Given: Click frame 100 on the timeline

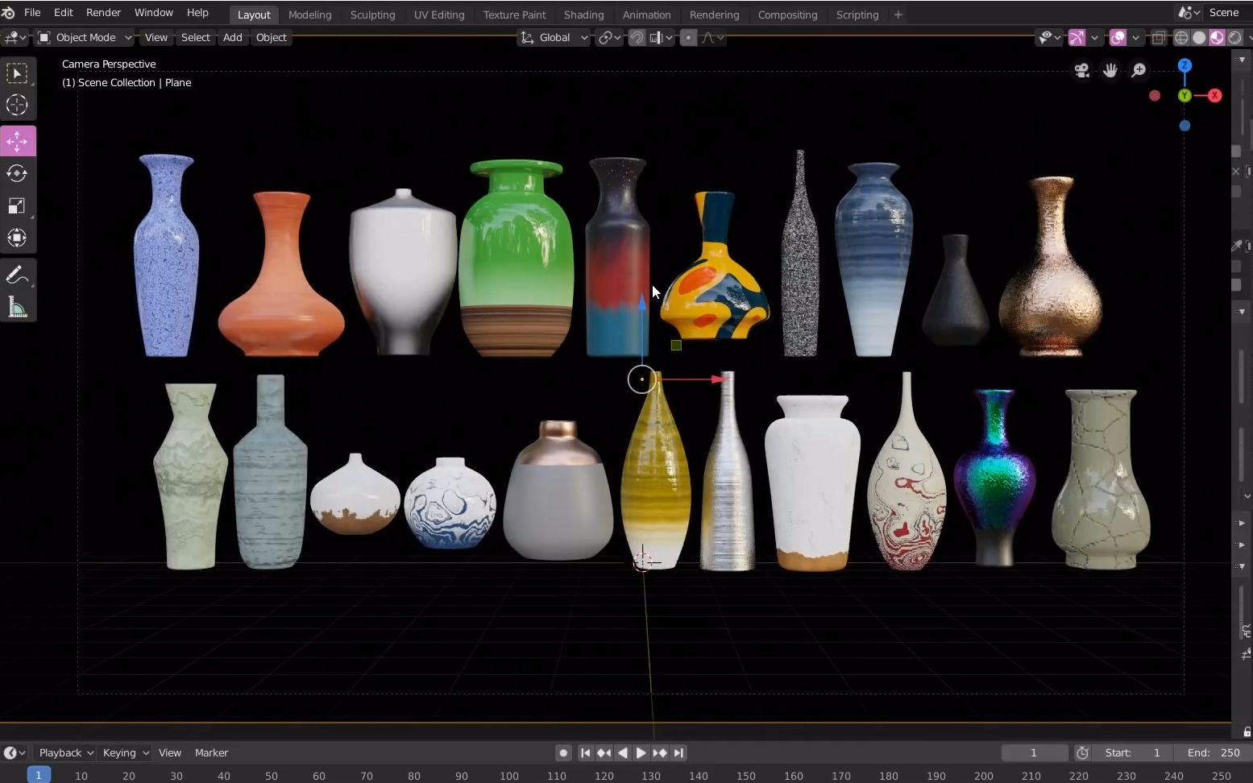Looking at the screenshot, I should coord(509,776).
